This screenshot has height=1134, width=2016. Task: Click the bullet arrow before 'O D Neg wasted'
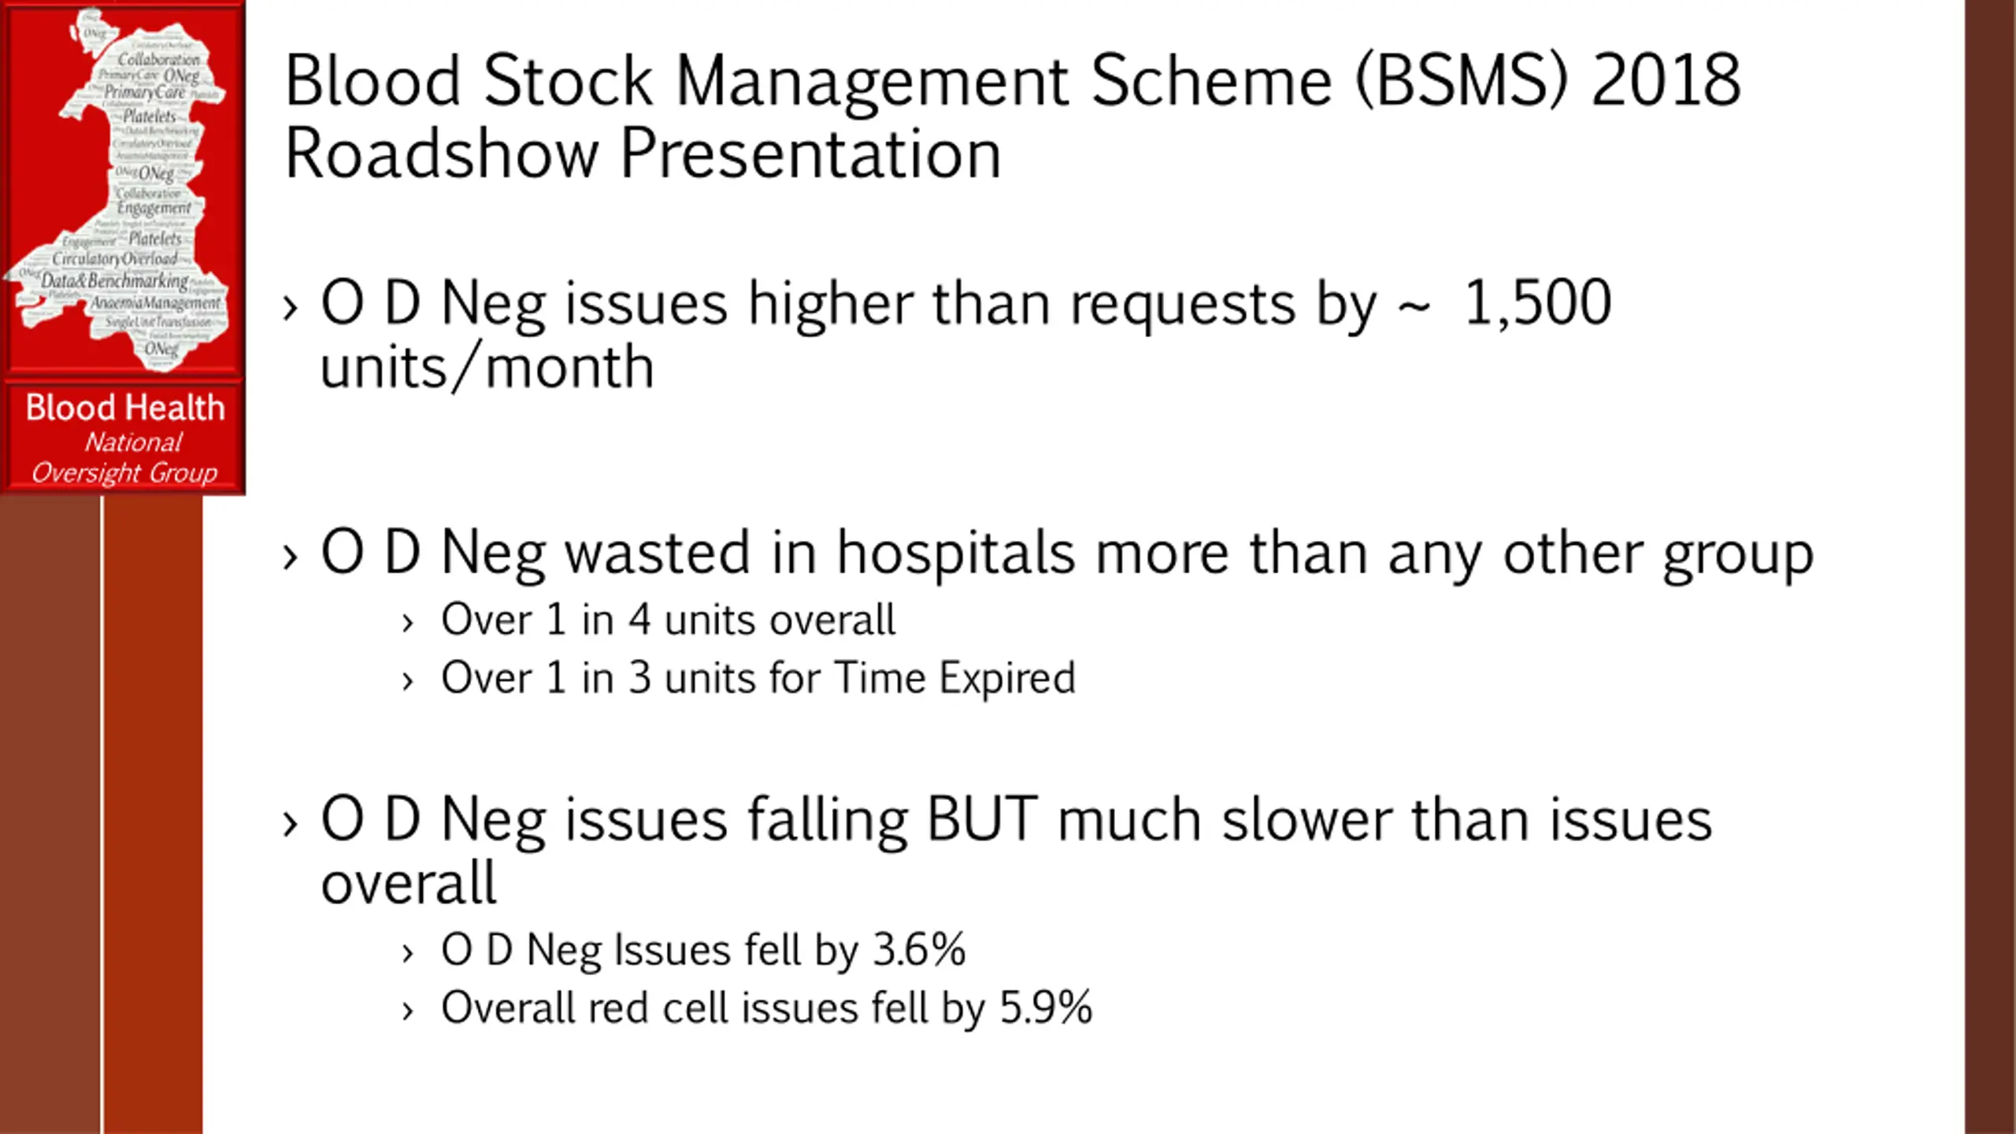[290, 557]
